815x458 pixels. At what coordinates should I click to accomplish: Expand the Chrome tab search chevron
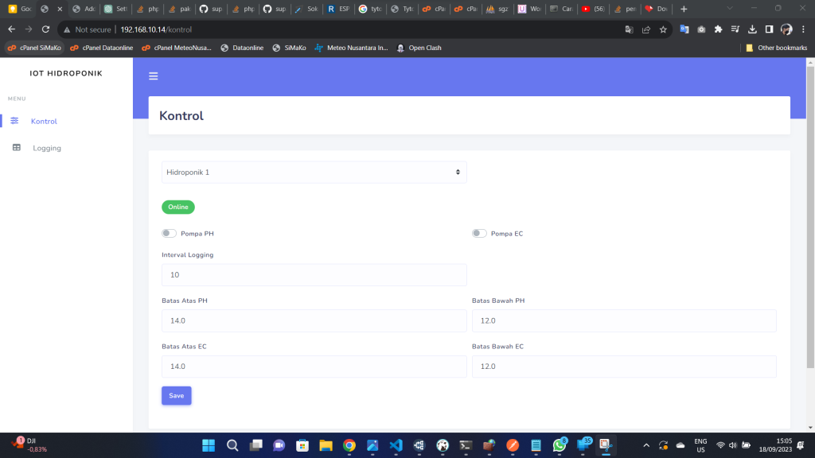point(731,8)
